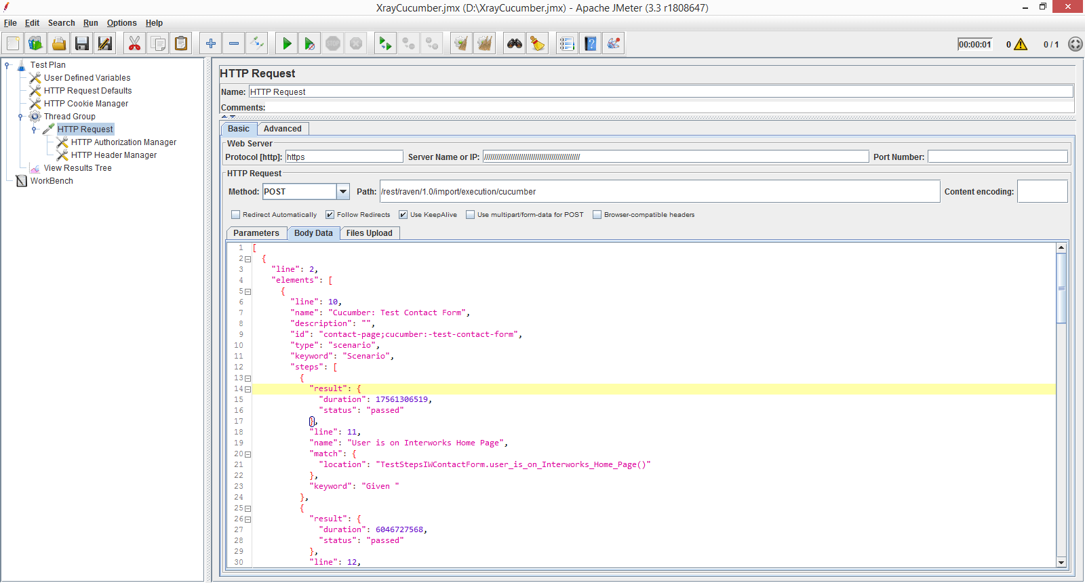
Task: Open the File menu
Action: point(10,23)
